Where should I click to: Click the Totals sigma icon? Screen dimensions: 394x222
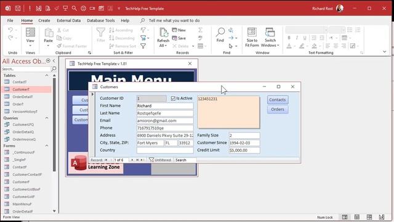pos(200,30)
